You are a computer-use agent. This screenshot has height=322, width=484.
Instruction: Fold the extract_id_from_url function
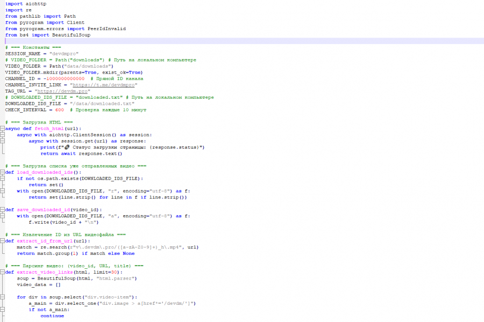pyautogui.click(x=2, y=241)
